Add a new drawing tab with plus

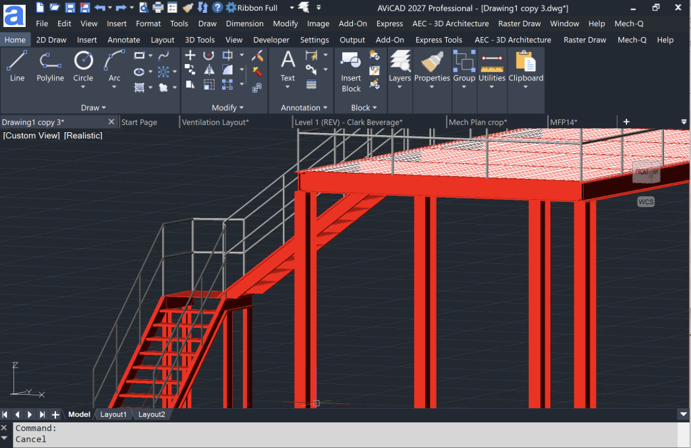[x=626, y=121]
